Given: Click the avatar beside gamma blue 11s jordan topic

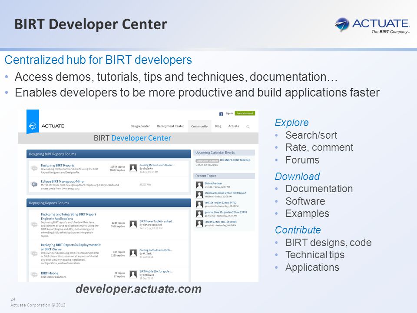Looking at the screenshot, I should (x=199, y=214).
